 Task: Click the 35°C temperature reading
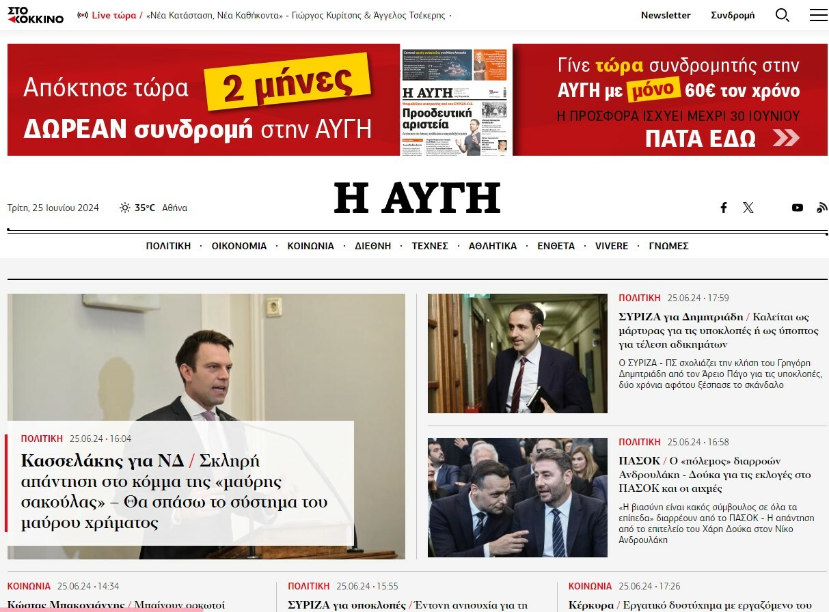145,208
